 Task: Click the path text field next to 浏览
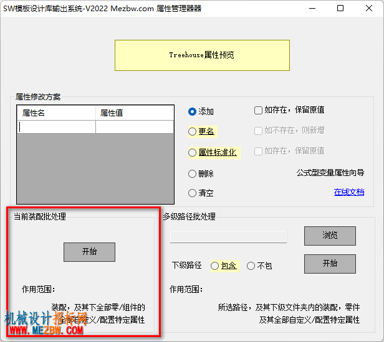click(x=229, y=236)
